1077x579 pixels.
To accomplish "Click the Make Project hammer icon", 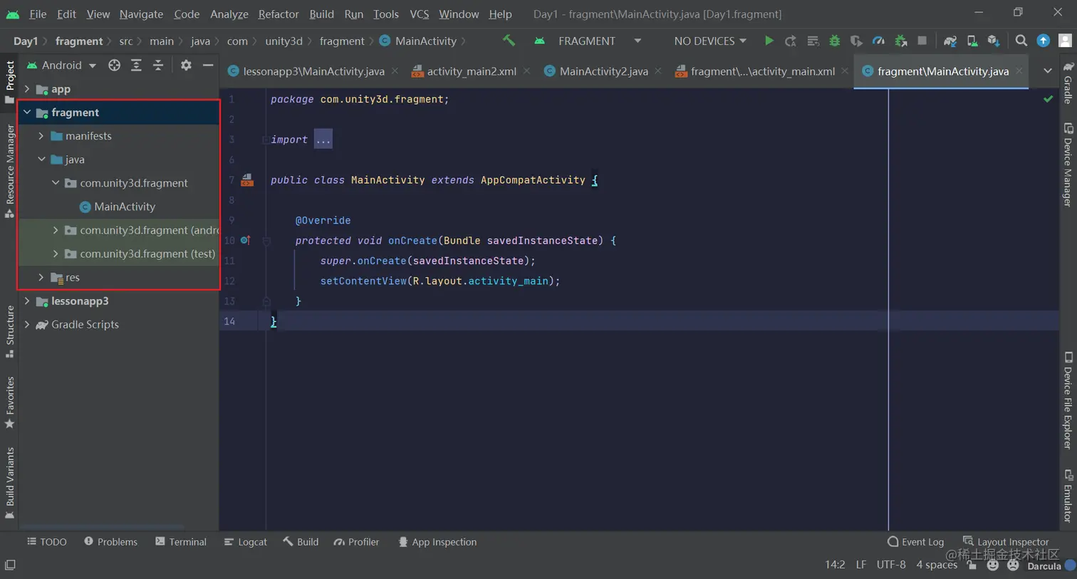I will (x=509, y=41).
